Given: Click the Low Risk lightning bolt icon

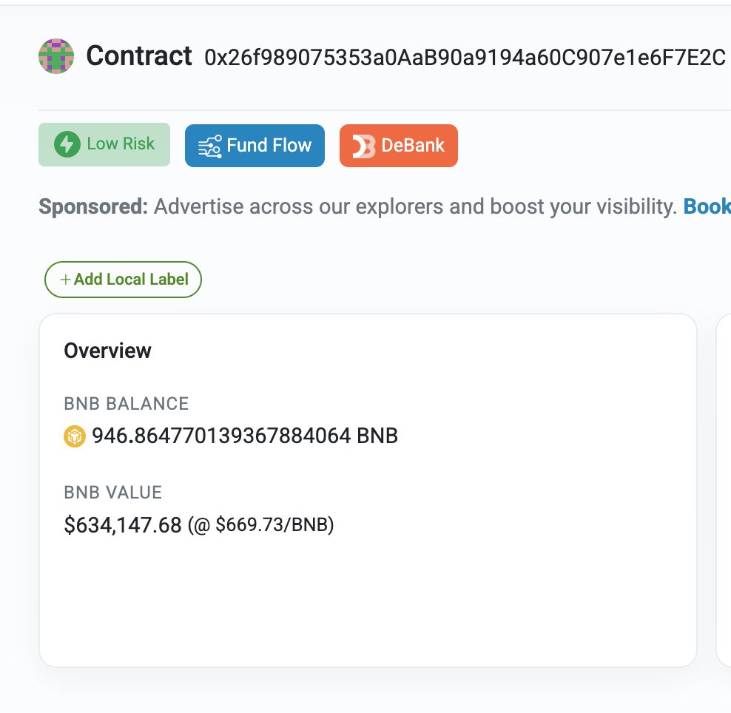Looking at the screenshot, I should (67, 144).
